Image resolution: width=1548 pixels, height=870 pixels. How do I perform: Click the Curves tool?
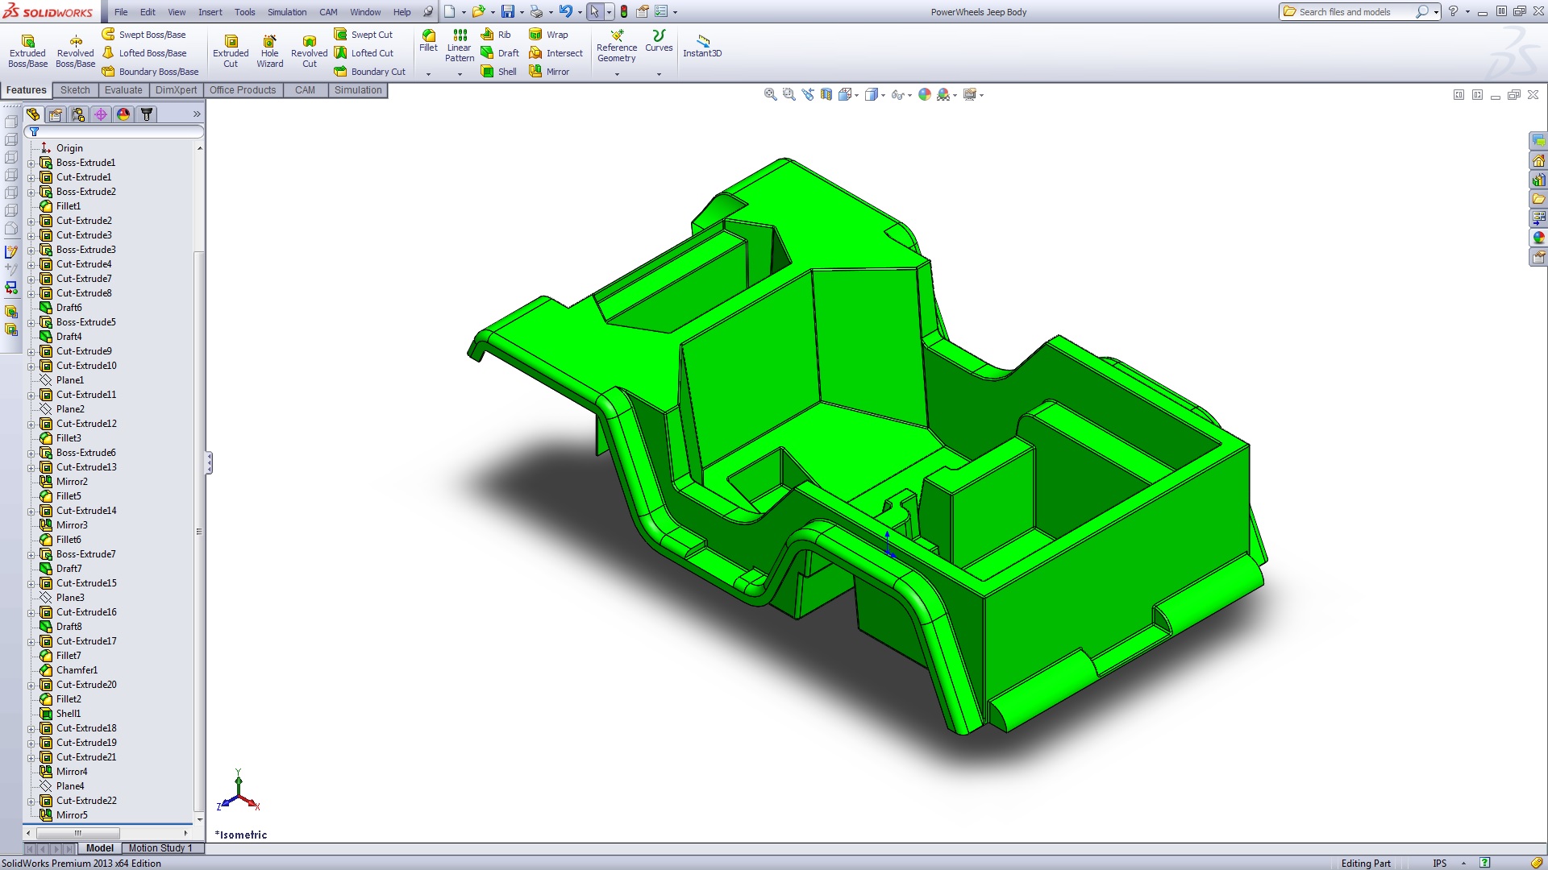tap(659, 40)
